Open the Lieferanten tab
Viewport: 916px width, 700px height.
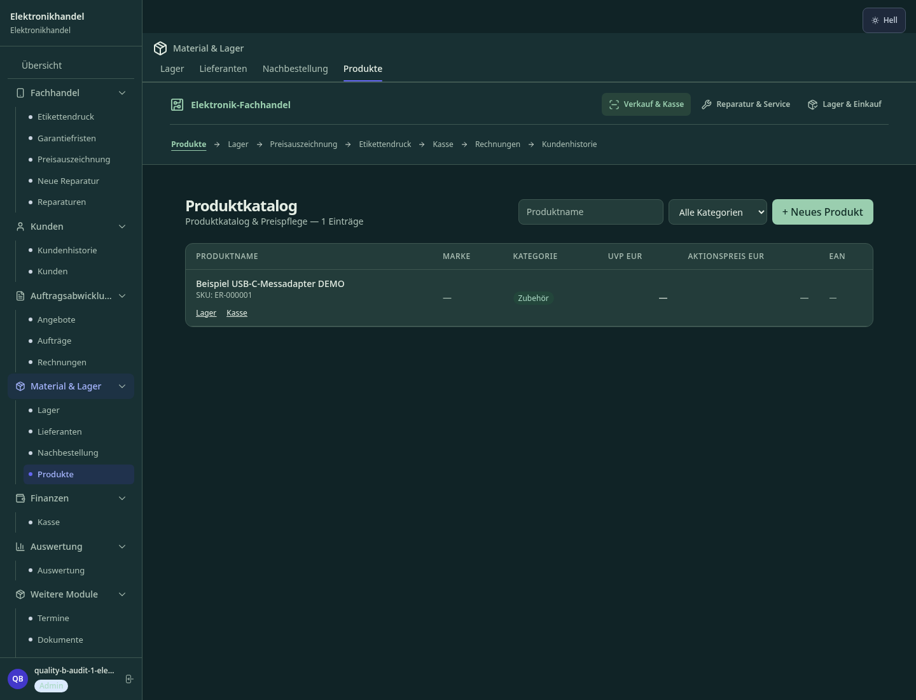coord(223,69)
